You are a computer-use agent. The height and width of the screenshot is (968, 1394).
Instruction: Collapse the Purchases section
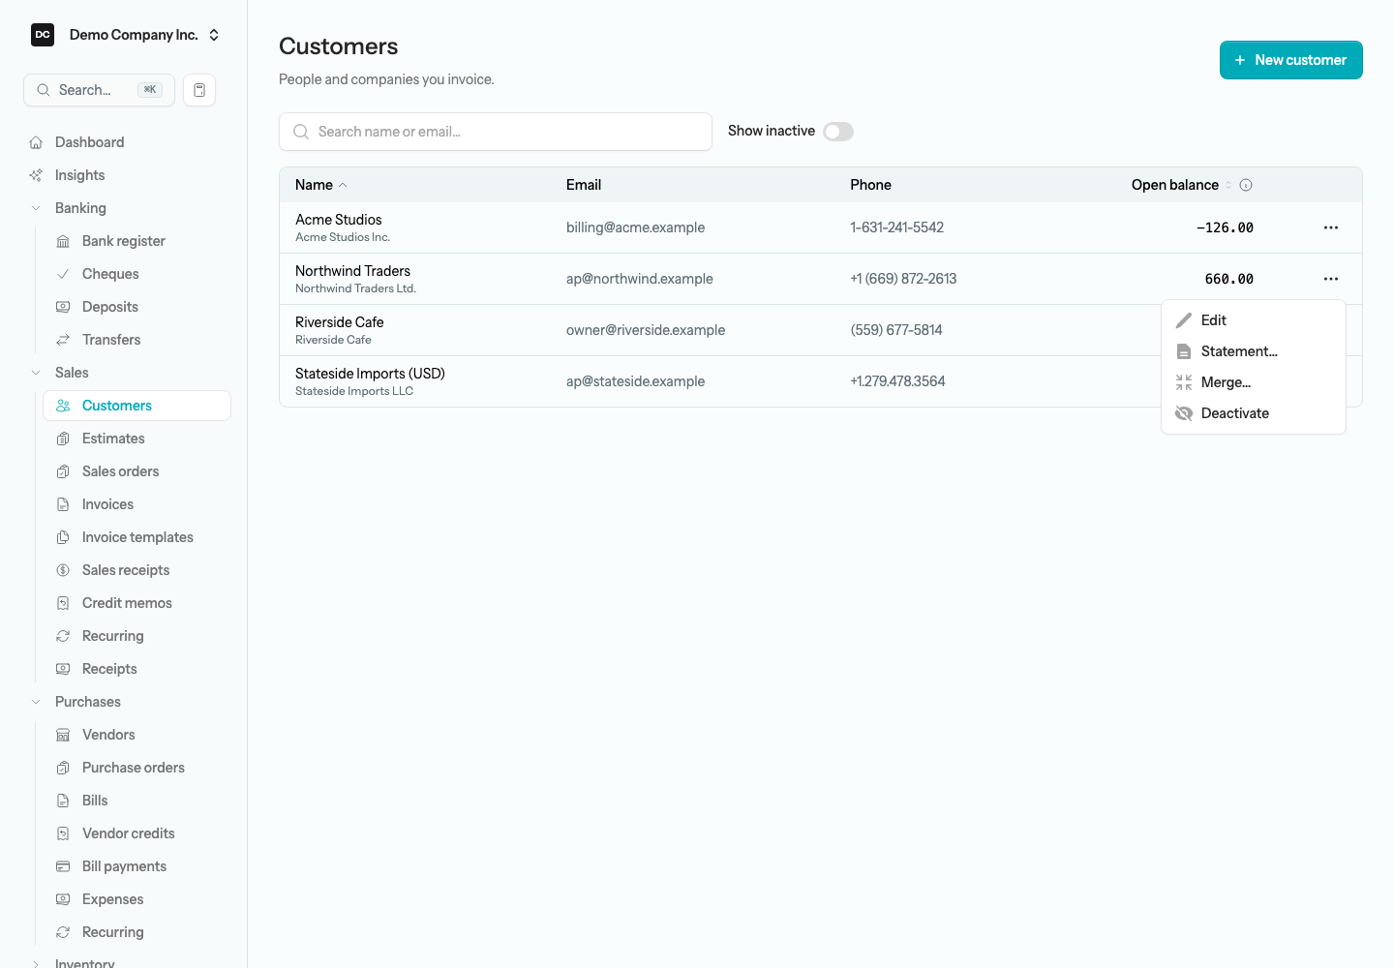(36, 702)
